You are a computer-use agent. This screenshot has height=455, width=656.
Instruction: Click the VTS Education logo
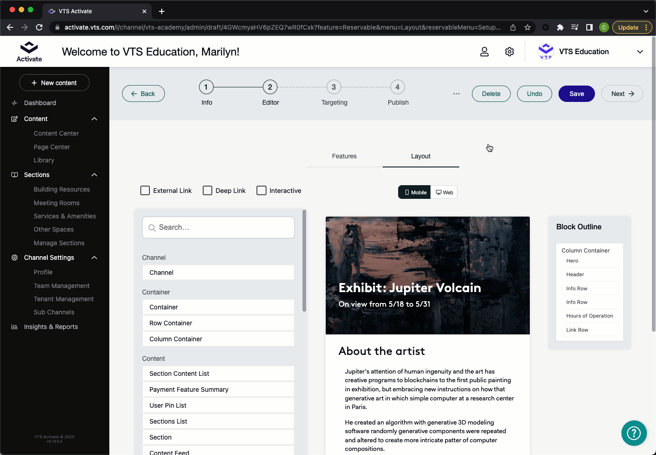coord(546,51)
